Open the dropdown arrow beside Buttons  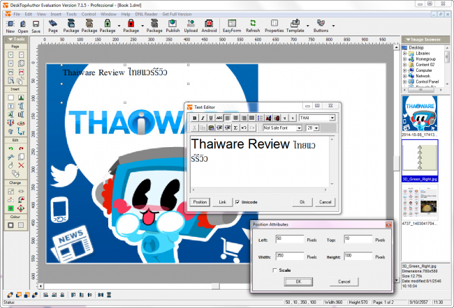click(333, 26)
